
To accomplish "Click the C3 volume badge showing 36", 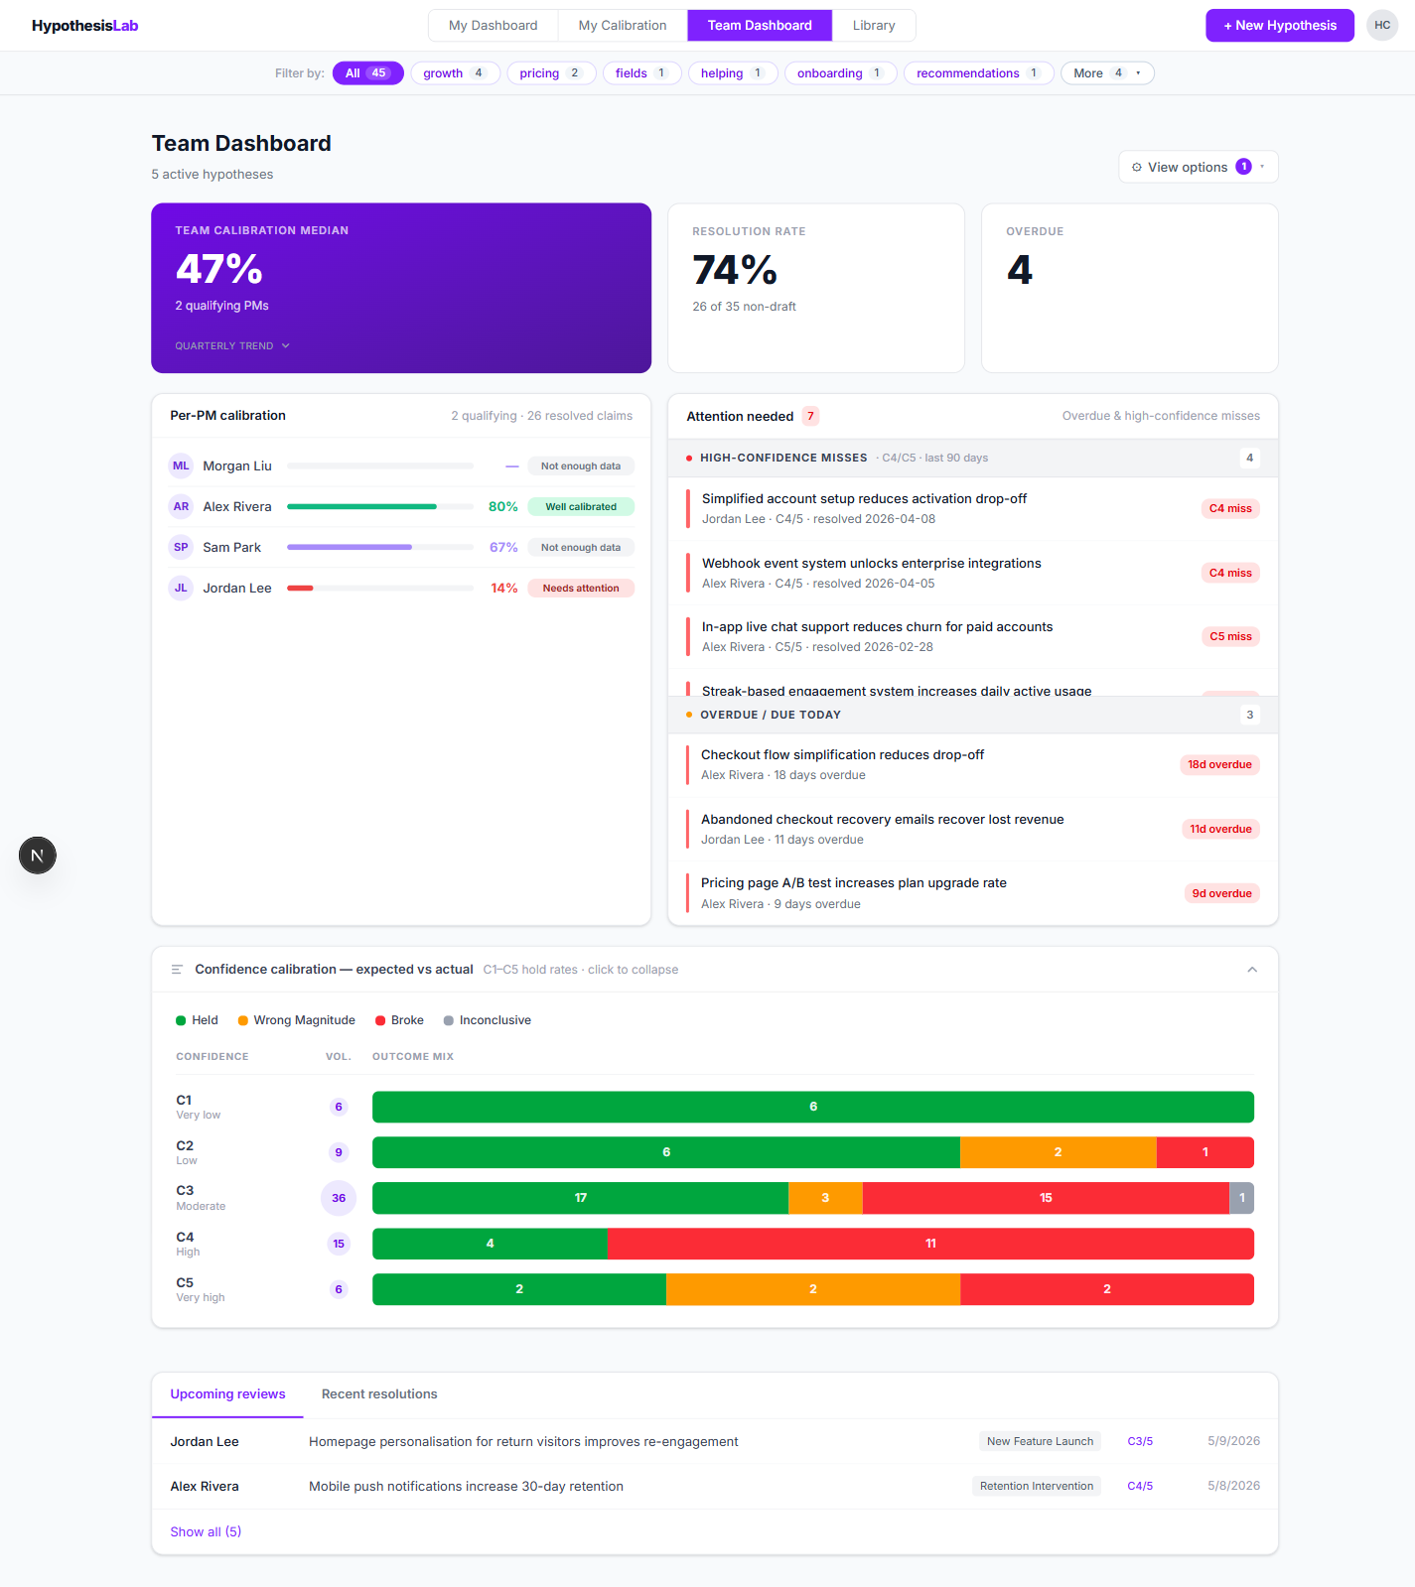I will (x=339, y=1198).
